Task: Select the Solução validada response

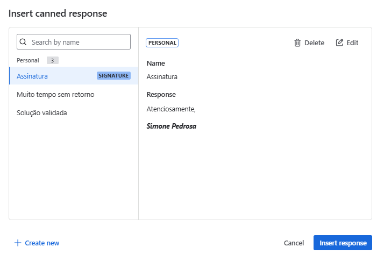Action: click(42, 113)
